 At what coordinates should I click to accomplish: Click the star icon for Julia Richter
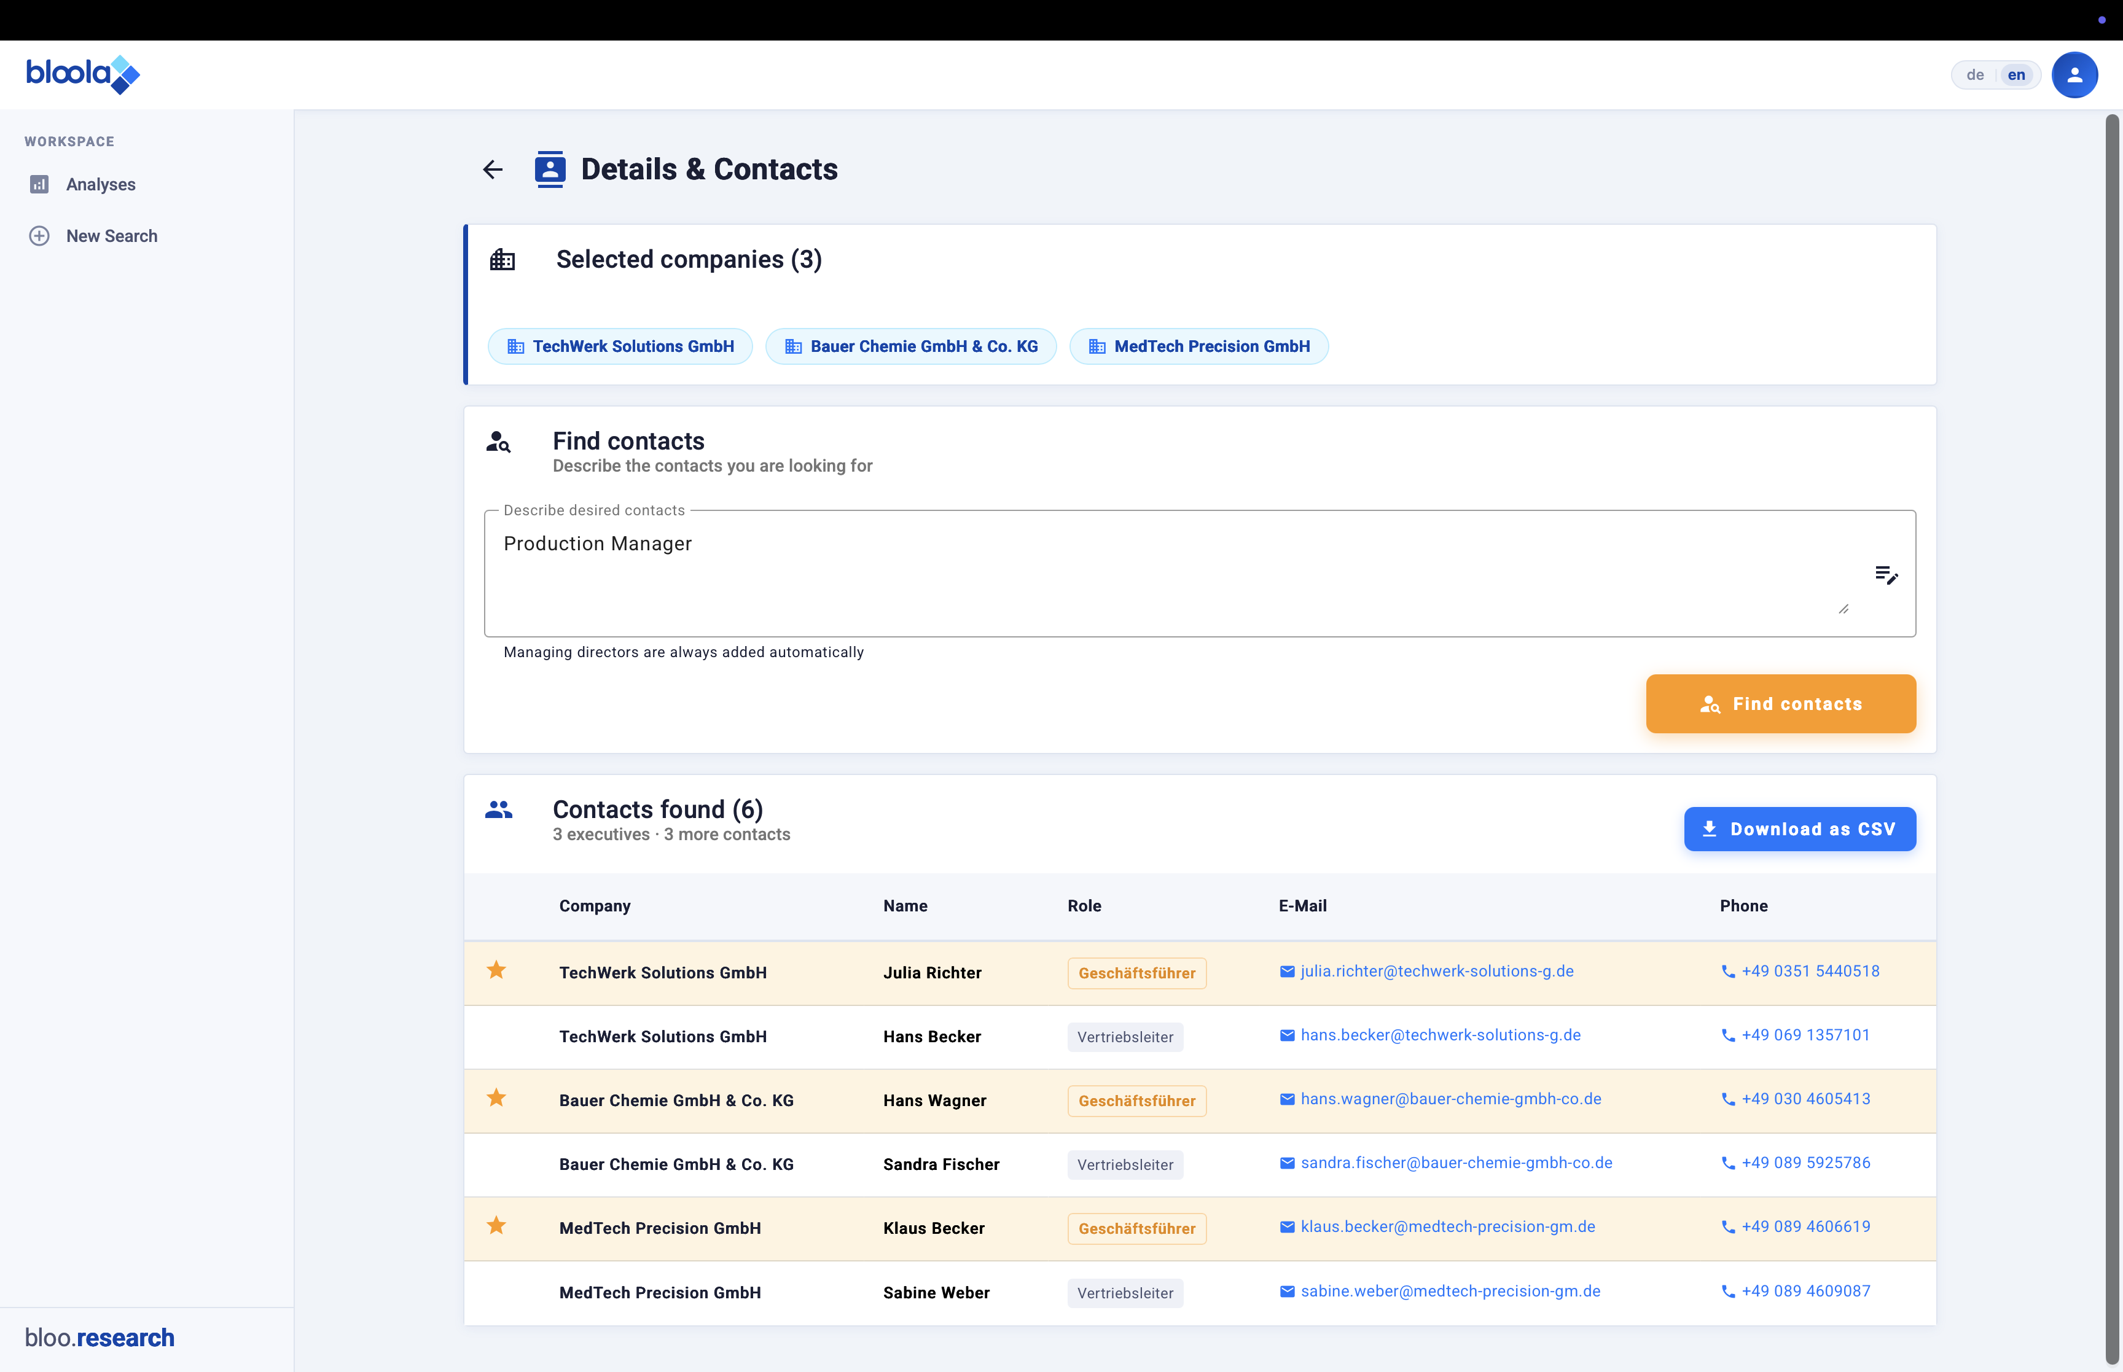pos(496,970)
